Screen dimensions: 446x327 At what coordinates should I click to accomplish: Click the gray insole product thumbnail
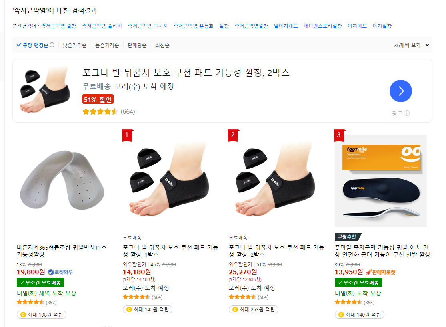tap(62, 180)
